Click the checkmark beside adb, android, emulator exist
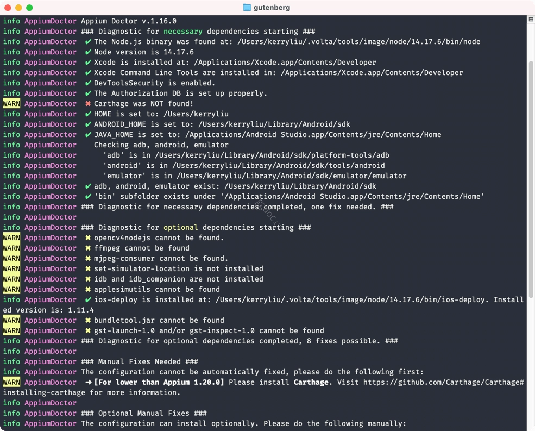 88,186
